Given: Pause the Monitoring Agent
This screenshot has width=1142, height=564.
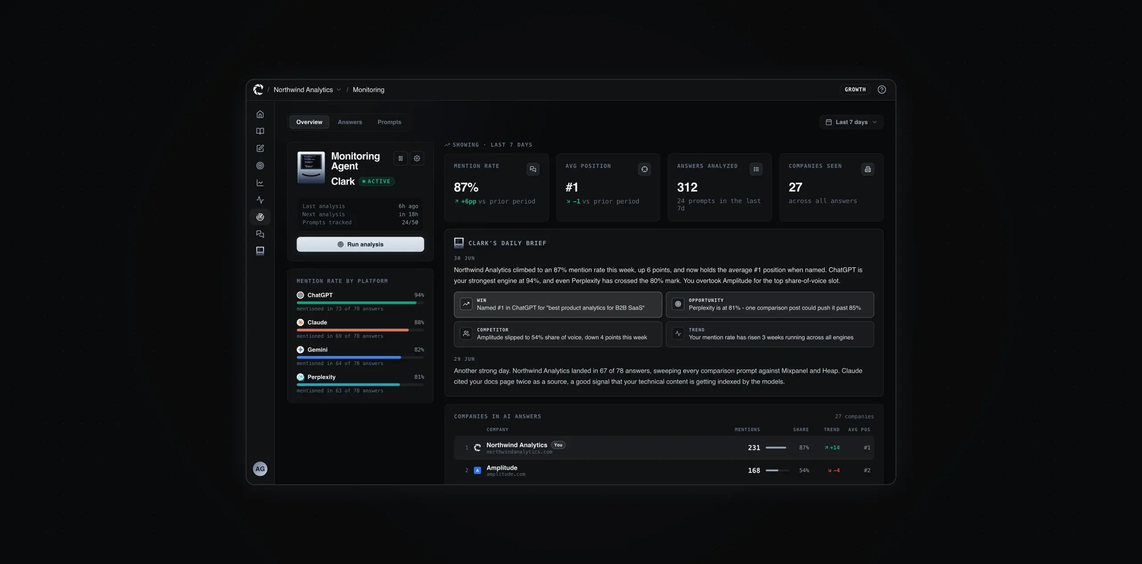Looking at the screenshot, I should tap(401, 158).
